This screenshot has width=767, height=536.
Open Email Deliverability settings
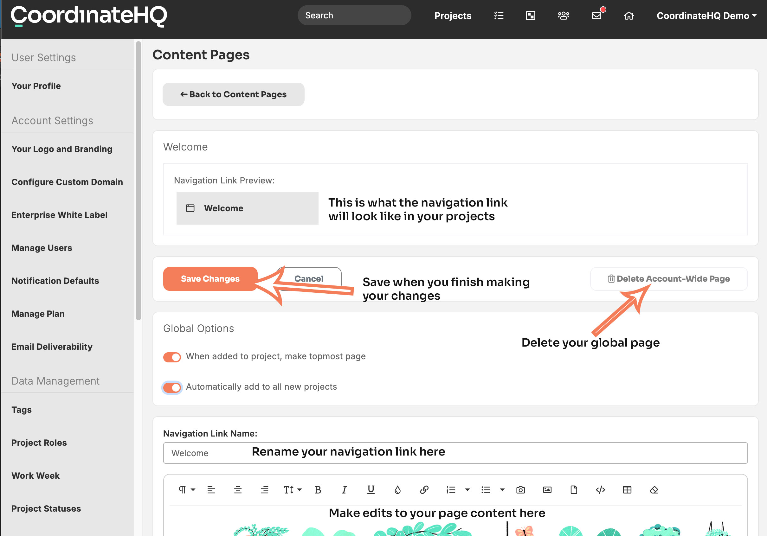[52, 347]
